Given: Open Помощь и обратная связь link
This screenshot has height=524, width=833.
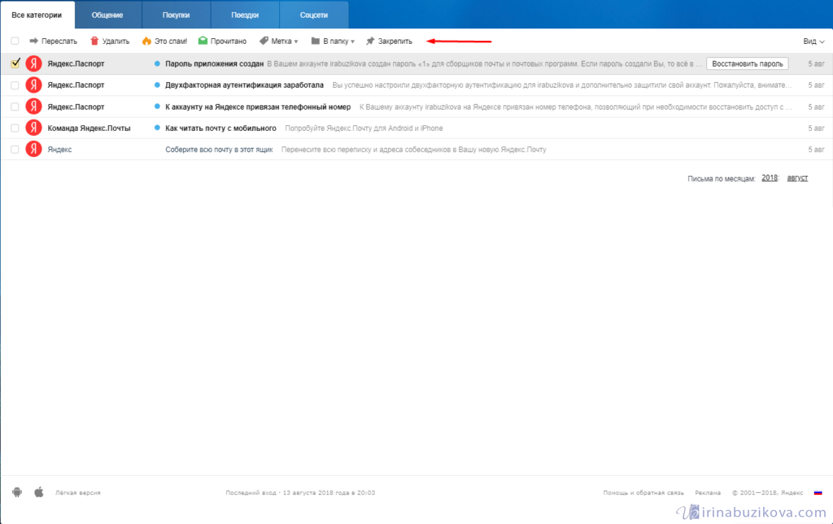Looking at the screenshot, I should point(643,492).
